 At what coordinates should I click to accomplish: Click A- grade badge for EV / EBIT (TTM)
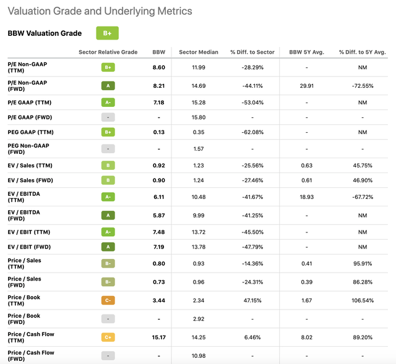(x=108, y=232)
